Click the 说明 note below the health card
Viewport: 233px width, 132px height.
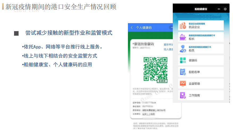[x=156, y=126]
